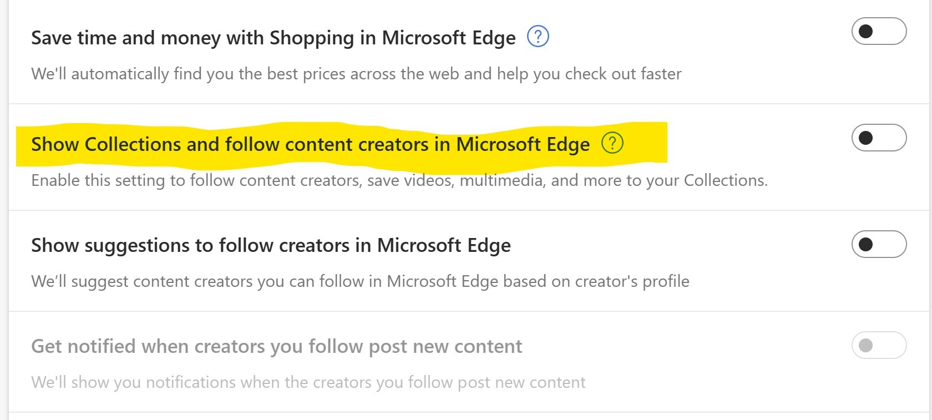Toggle Show suggestions to follow creators
The height and width of the screenshot is (420, 932).
click(879, 244)
